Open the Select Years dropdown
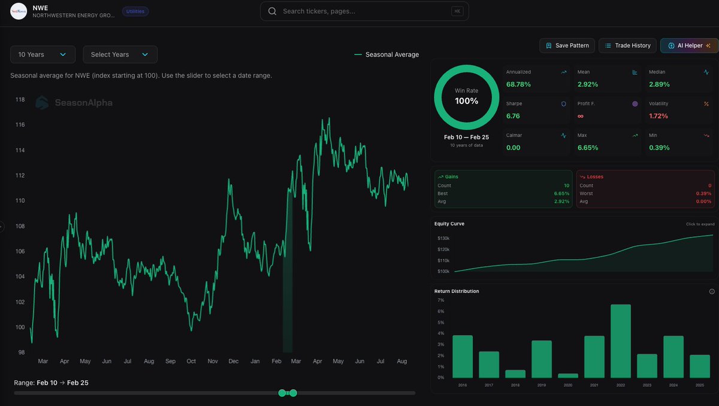 pyautogui.click(x=120, y=54)
